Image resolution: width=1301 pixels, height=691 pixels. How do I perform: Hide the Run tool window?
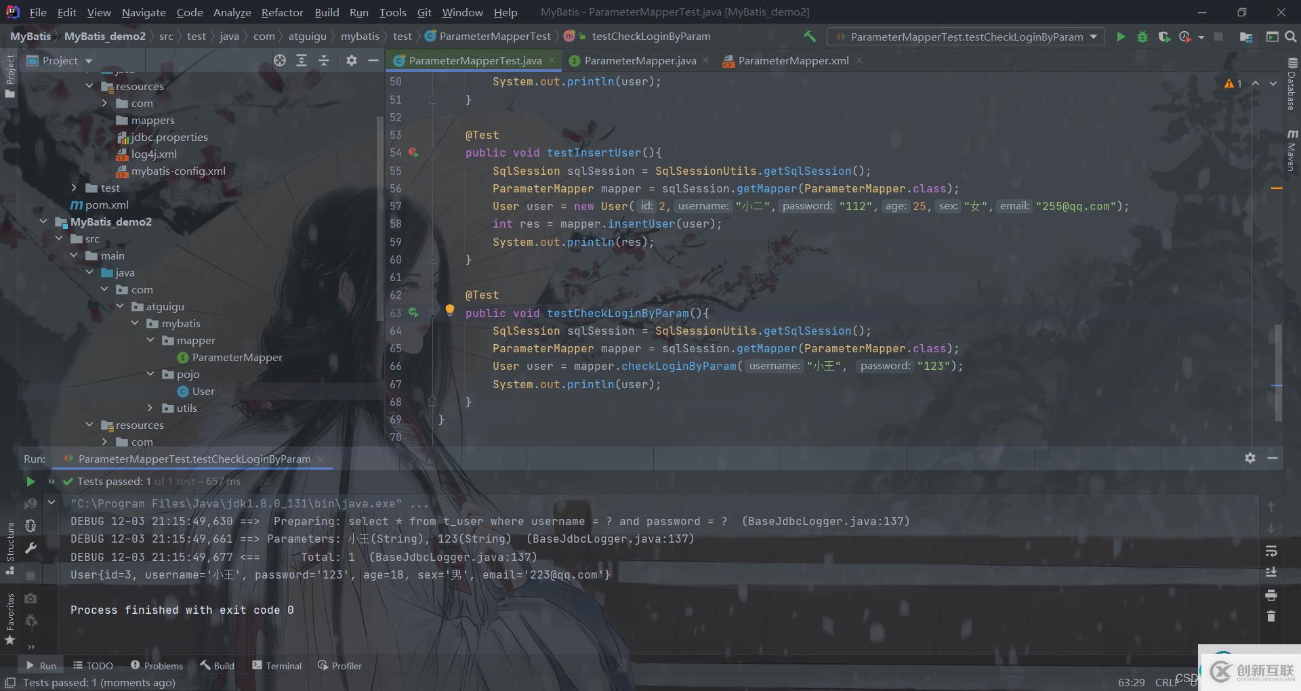coord(1273,458)
